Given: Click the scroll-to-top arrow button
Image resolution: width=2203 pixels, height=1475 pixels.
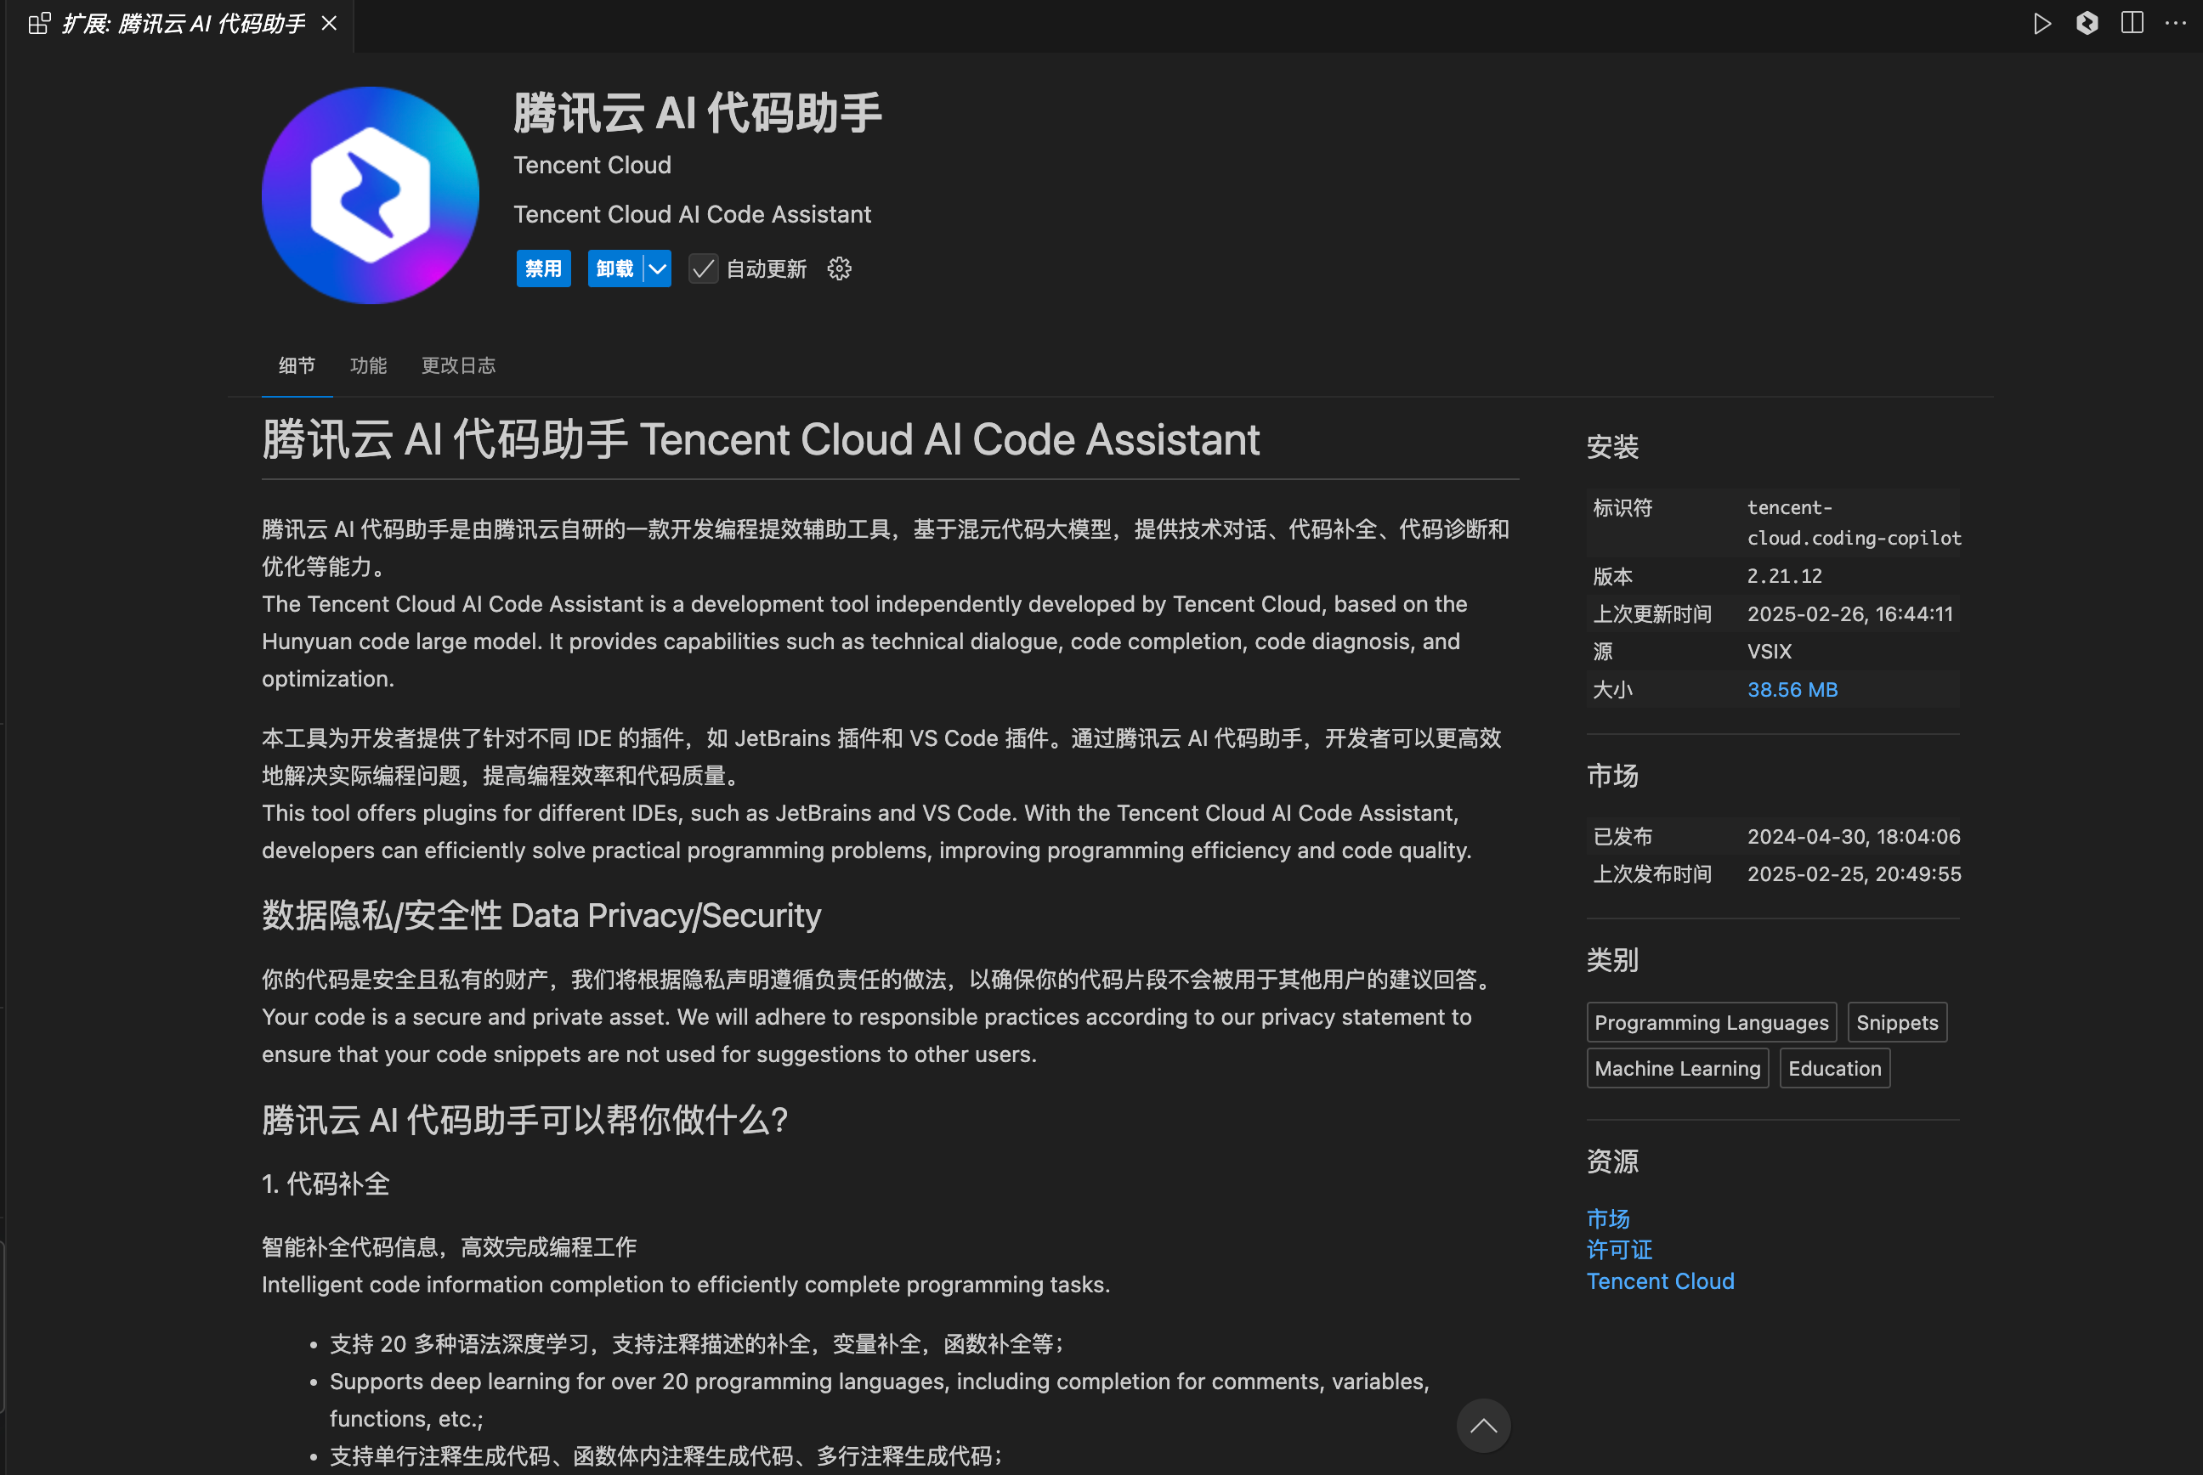Looking at the screenshot, I should click(x=1483, y=1425).
